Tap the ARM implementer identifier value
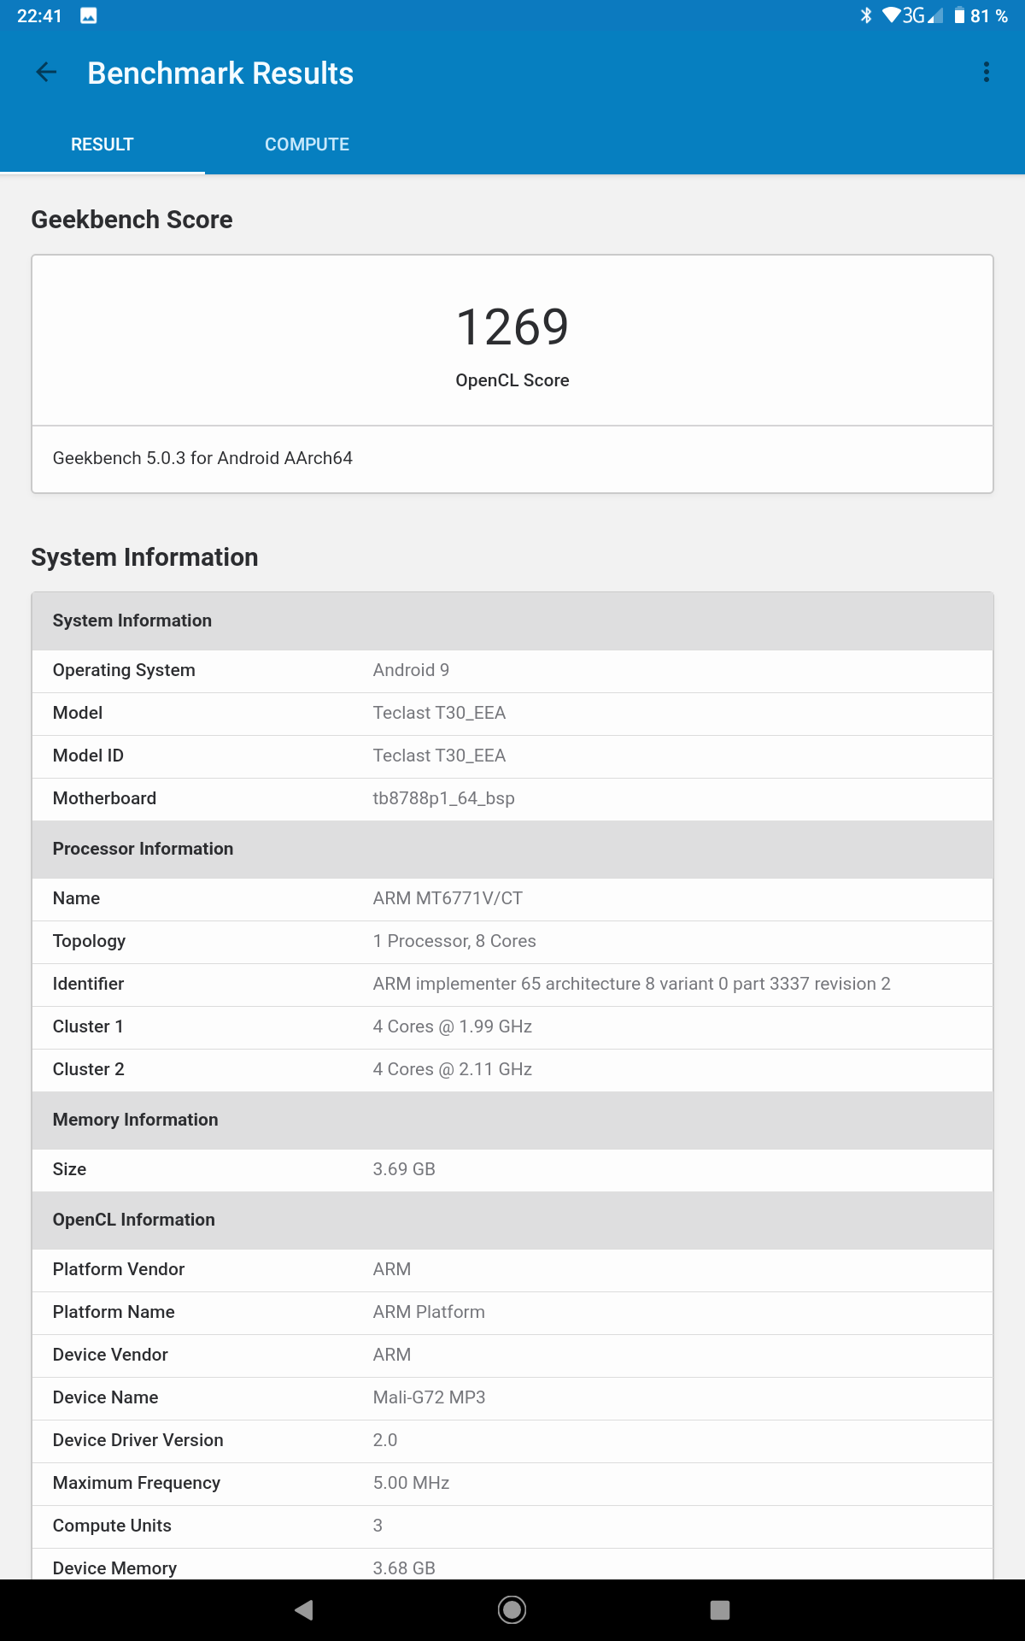The height and width of the screenshot is (1641, 1025). coord(631,984)
